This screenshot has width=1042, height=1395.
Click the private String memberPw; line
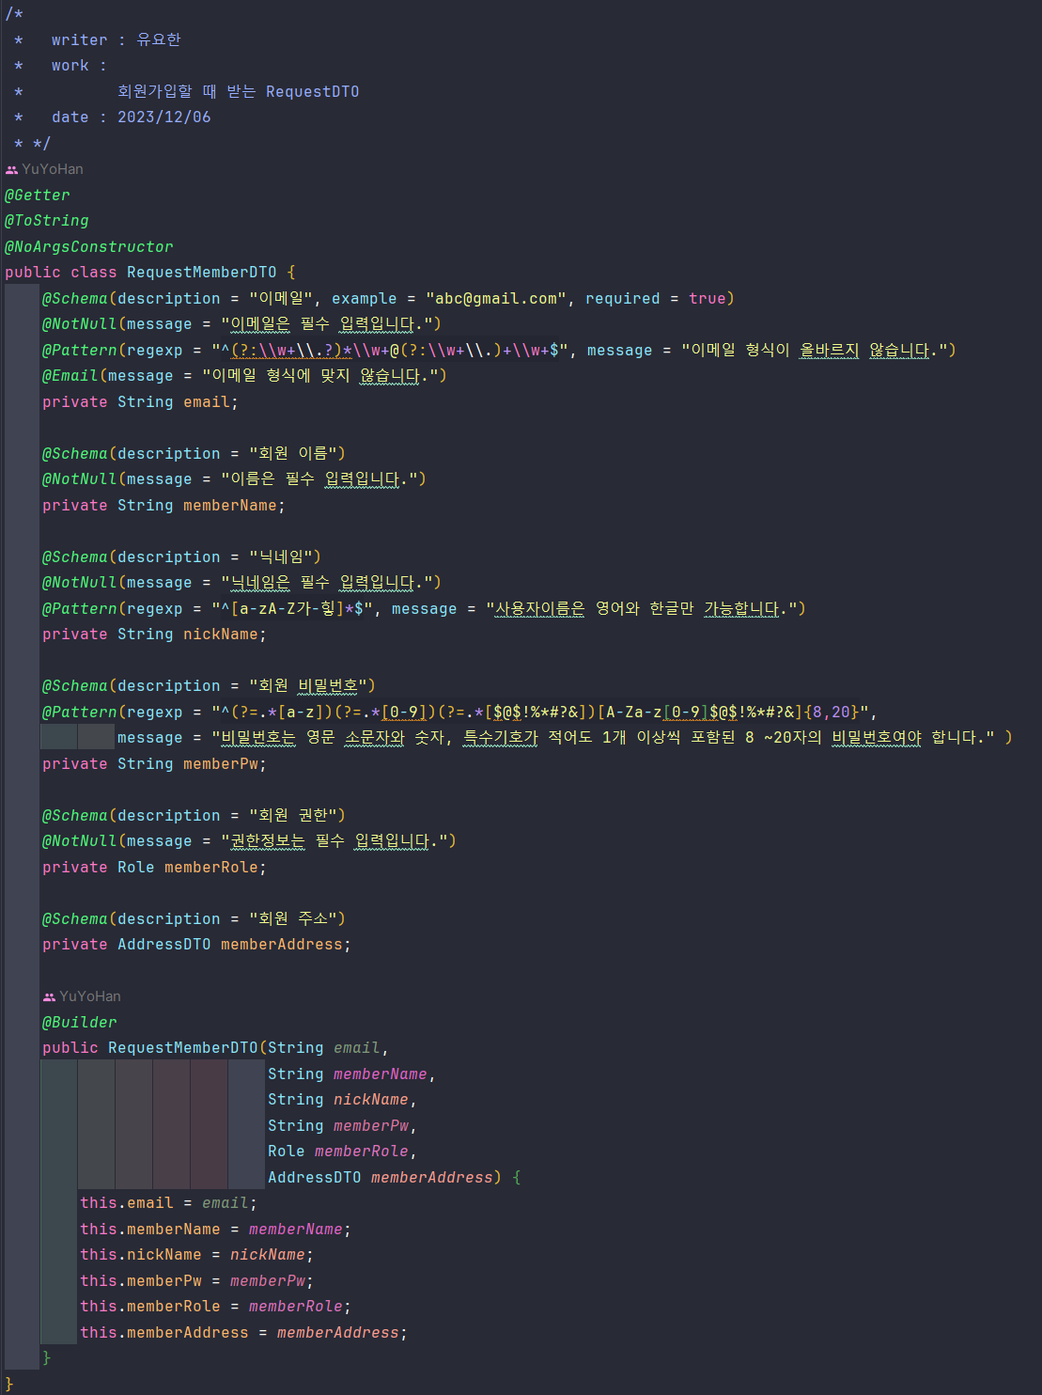pyautogui.click(x=154, y=763)
